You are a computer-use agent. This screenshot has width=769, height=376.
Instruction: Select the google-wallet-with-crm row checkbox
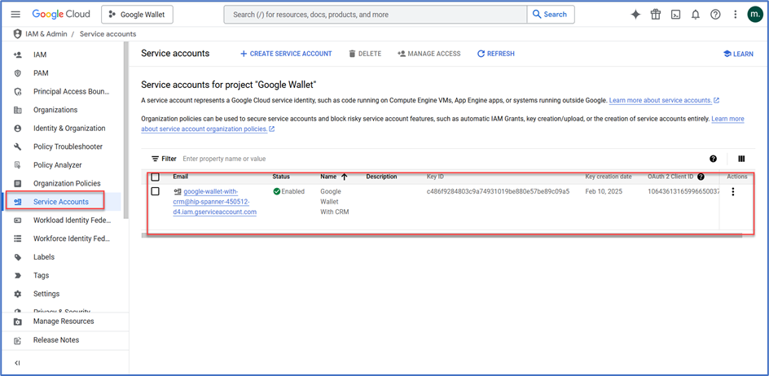pos(156,192)
